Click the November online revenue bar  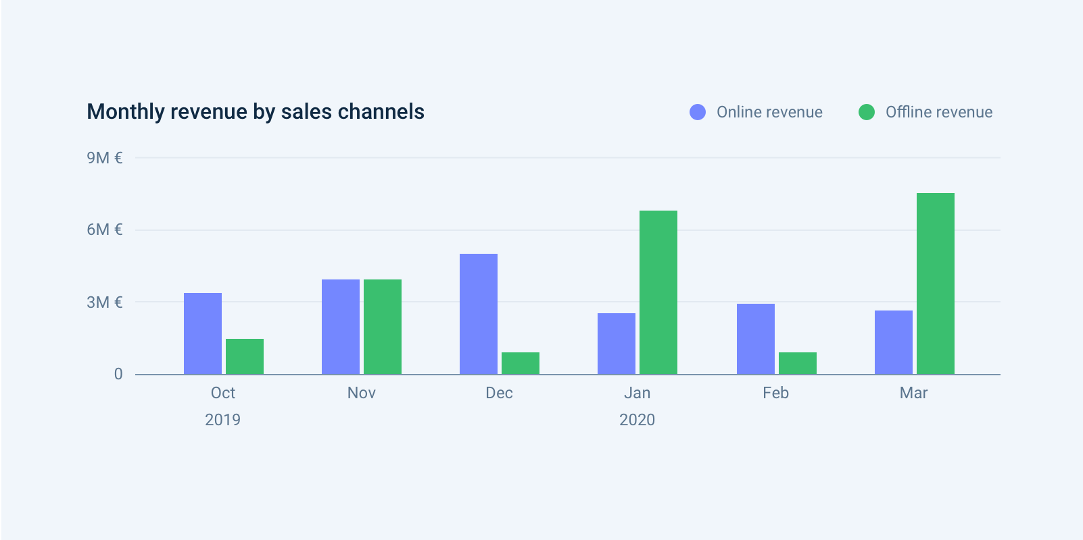(341, 327)
